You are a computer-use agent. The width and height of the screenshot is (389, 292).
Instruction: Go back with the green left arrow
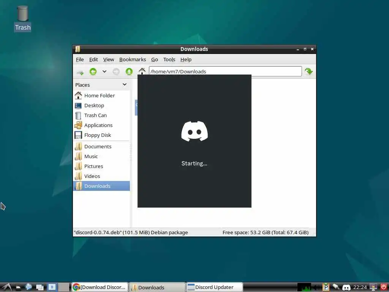(93, 72)
